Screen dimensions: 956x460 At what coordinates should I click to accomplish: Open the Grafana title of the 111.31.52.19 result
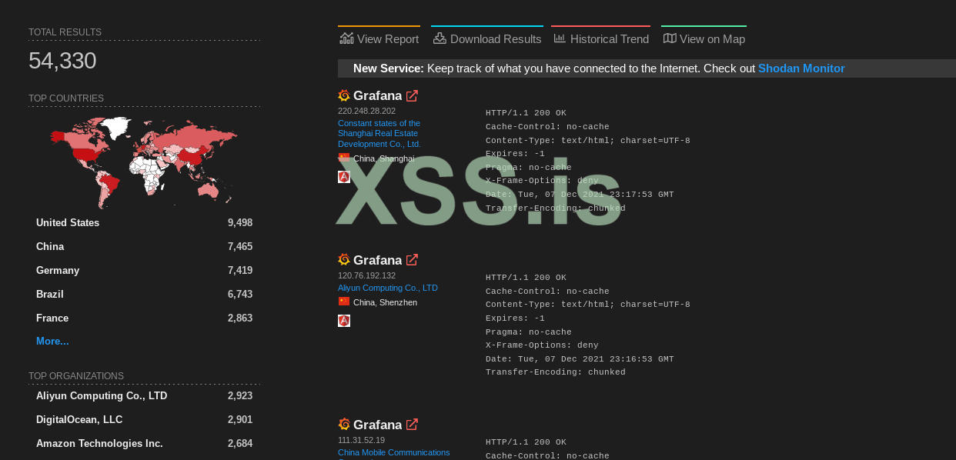pyautogui.click(x=377, y=425)
